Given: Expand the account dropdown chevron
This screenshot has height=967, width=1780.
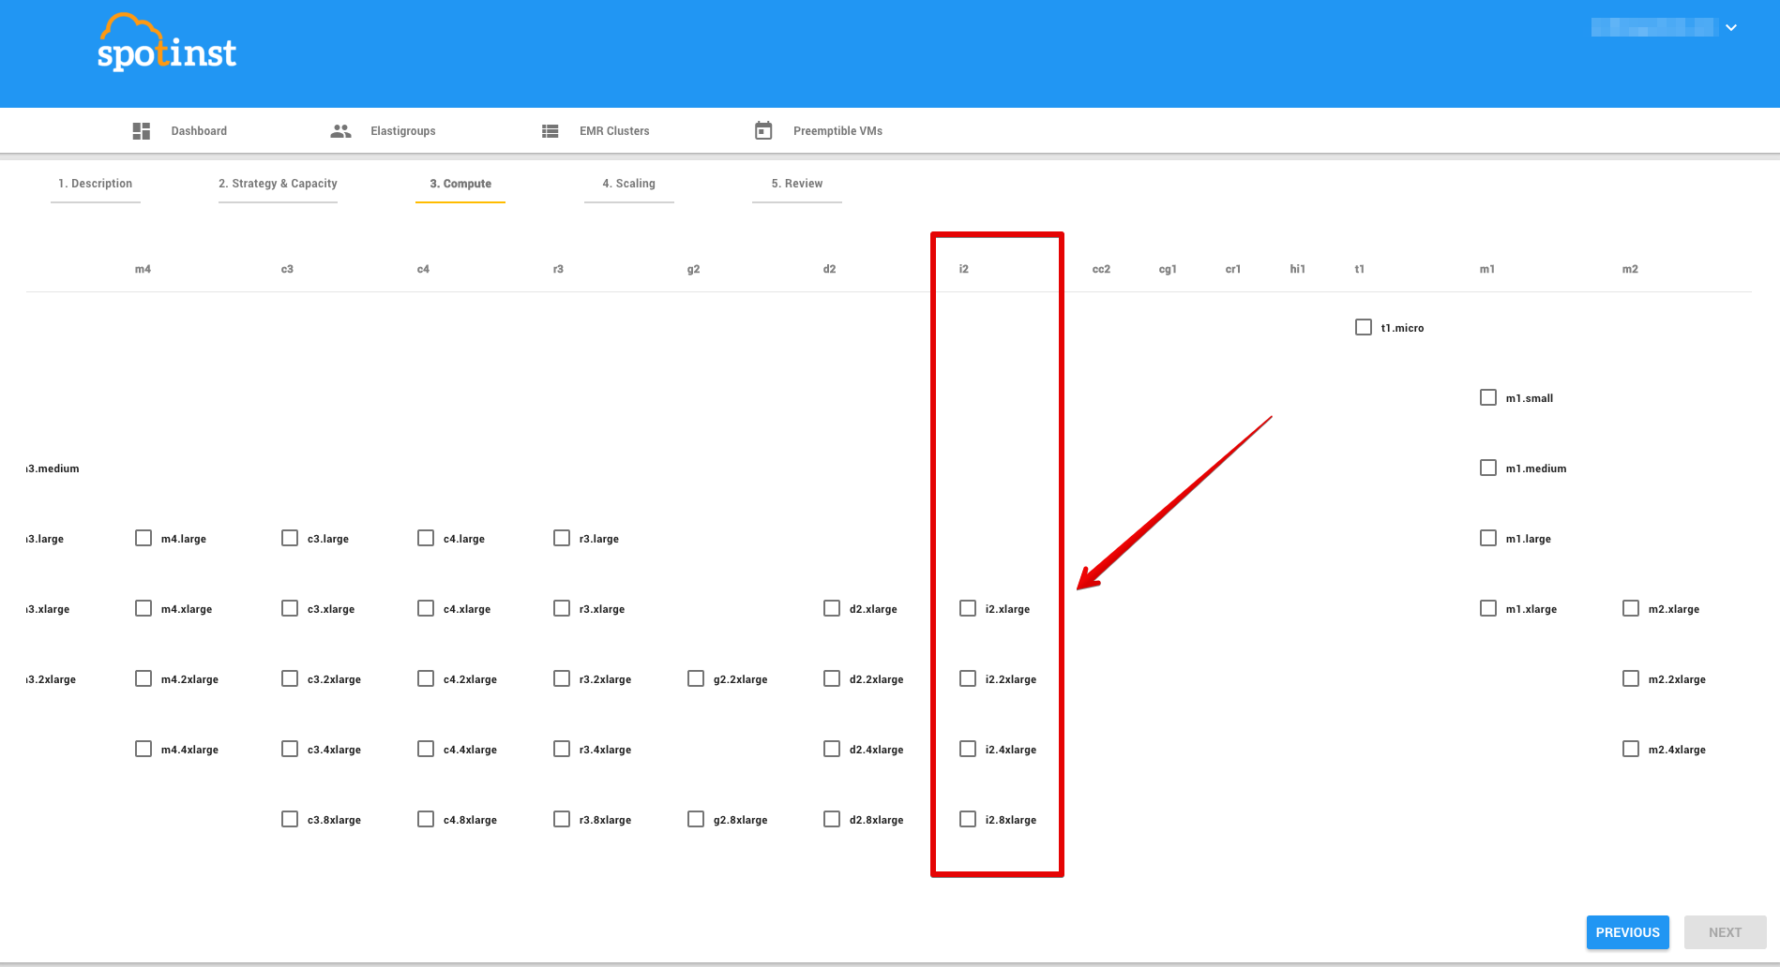Looking at the screenshot, I should pos(1731,28).
